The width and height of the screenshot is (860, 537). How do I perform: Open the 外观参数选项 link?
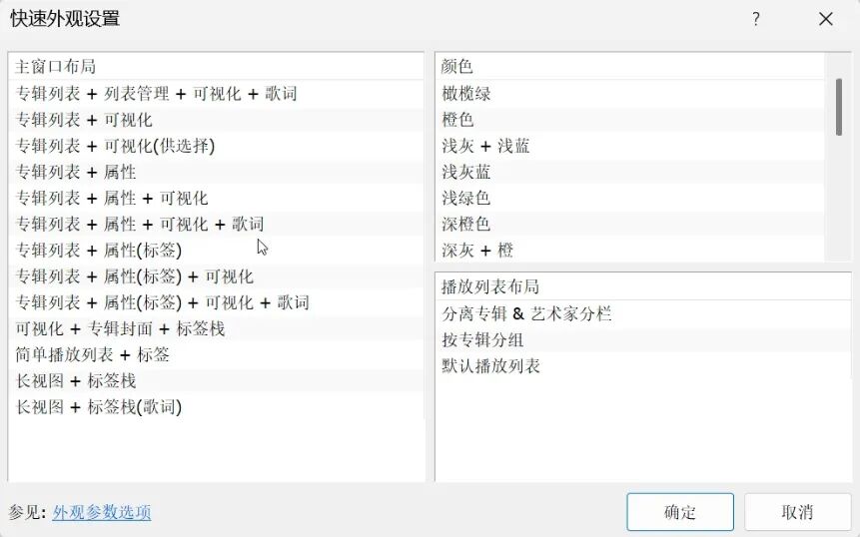tap(102, 512)
